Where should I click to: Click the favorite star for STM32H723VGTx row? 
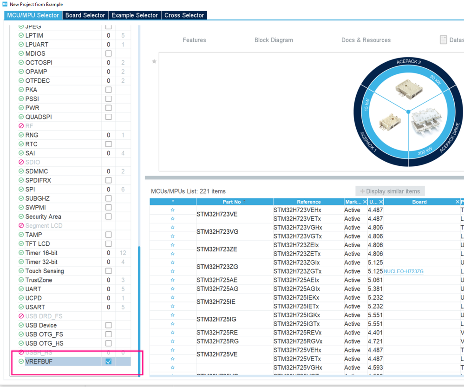[172, 236]
